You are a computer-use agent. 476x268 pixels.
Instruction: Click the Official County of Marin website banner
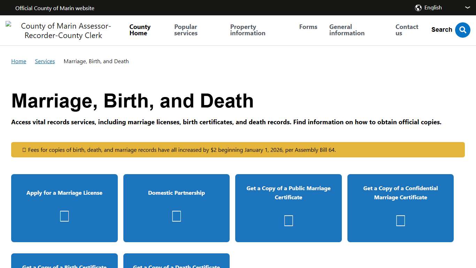pos(55,8)
